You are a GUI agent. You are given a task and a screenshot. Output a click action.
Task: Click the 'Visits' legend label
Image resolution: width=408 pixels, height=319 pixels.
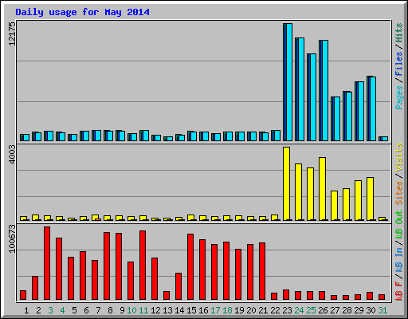pos(399,157)
